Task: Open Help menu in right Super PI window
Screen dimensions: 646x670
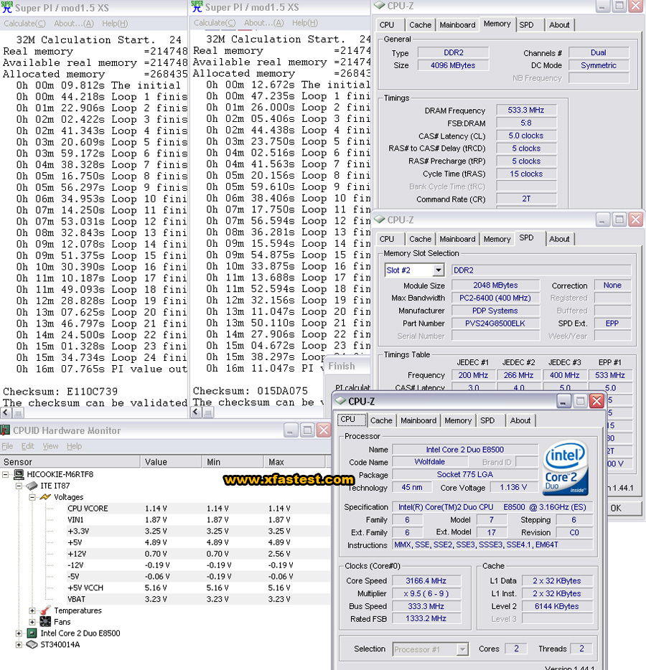Action: [304, 23]
